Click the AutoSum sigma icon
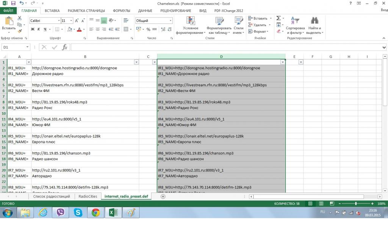388x238 pixels. (x=278, y=18)
